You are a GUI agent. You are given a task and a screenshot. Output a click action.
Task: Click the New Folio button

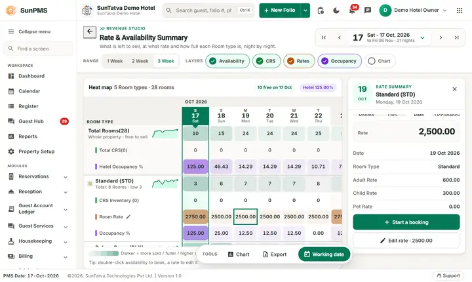click(280, 10)
